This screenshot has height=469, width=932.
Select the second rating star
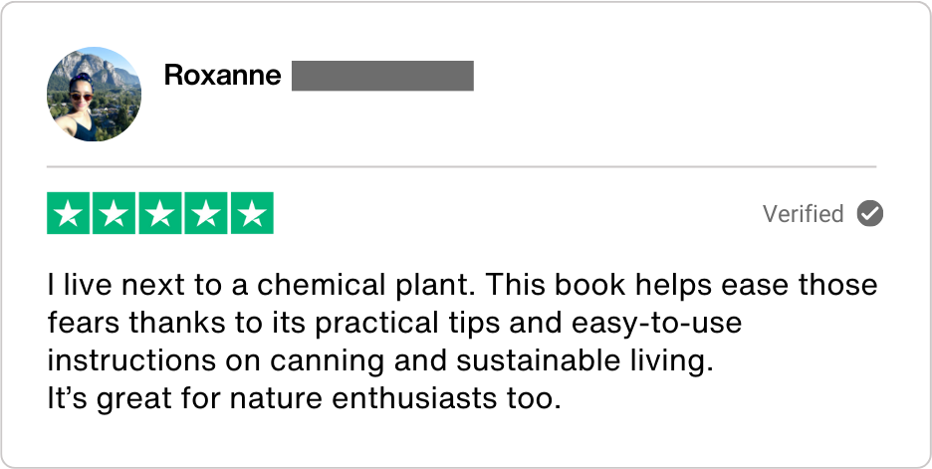[x=115, y=213]
